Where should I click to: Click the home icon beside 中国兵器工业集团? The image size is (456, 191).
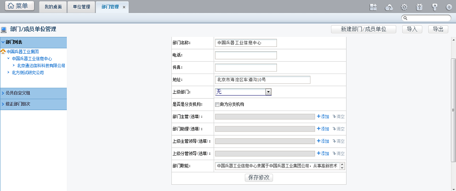point(3,51)
